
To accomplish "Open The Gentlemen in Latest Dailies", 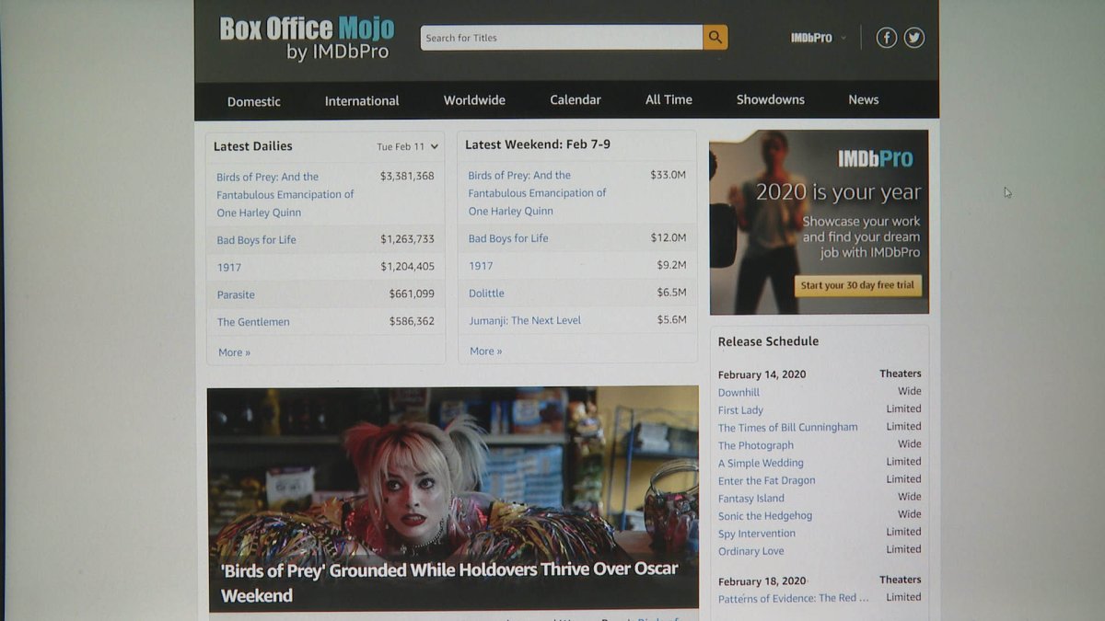I will (x=253, y=322).
